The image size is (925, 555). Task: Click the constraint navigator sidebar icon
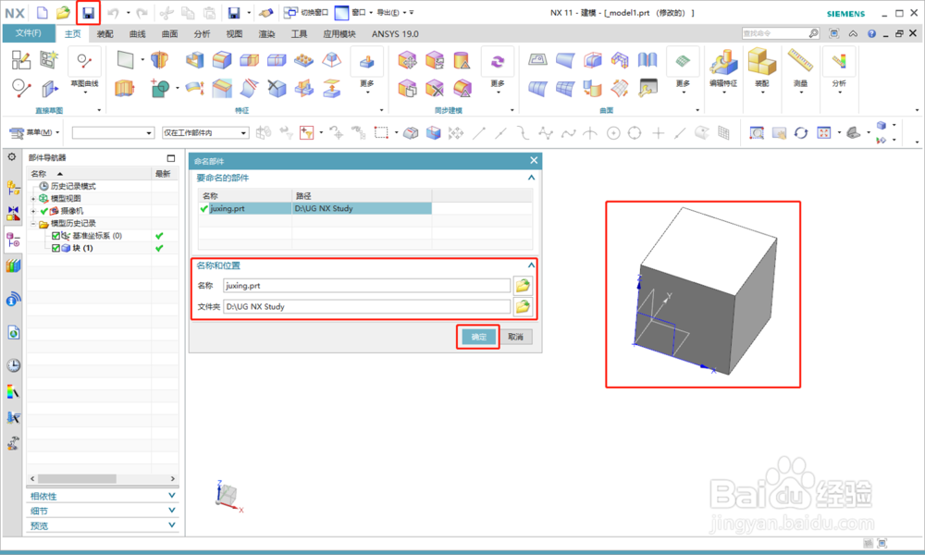tap(13, 214)
